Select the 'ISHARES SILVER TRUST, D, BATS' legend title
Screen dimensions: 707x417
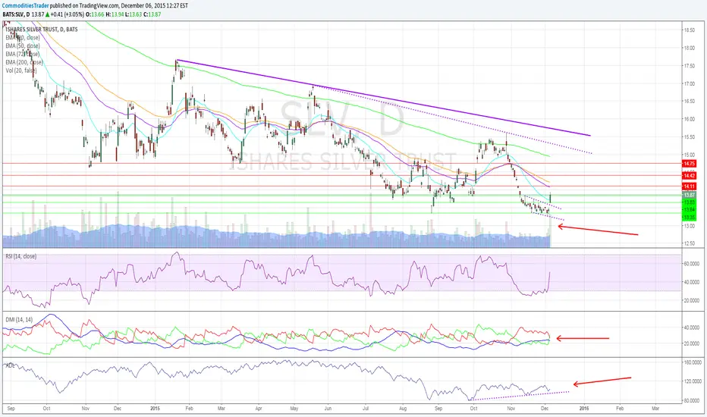coord(42,30)
